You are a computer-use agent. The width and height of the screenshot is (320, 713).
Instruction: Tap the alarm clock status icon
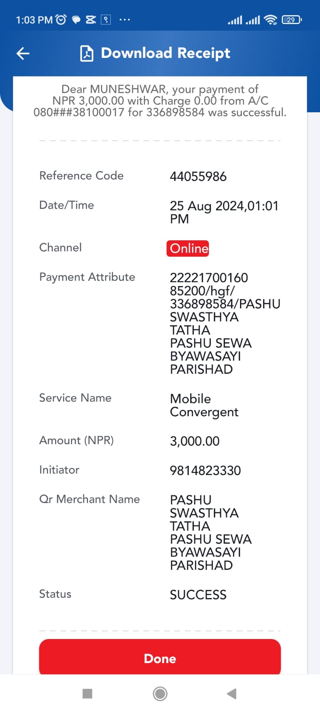[x=61, y=20]
